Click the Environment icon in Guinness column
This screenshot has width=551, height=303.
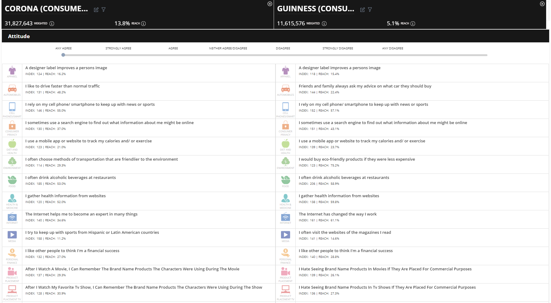tap(286, 162)
